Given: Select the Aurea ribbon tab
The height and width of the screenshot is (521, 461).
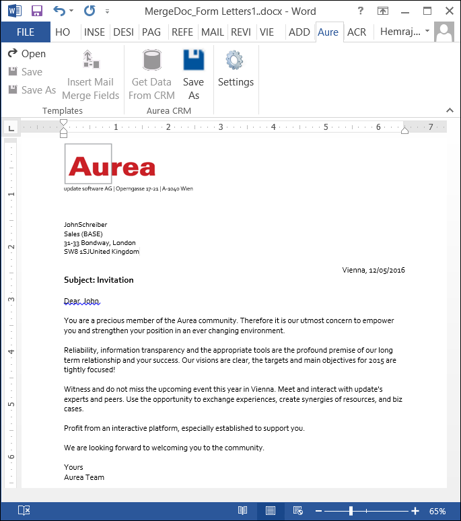Looking at the screenshot, I should [x=328, y=32].
